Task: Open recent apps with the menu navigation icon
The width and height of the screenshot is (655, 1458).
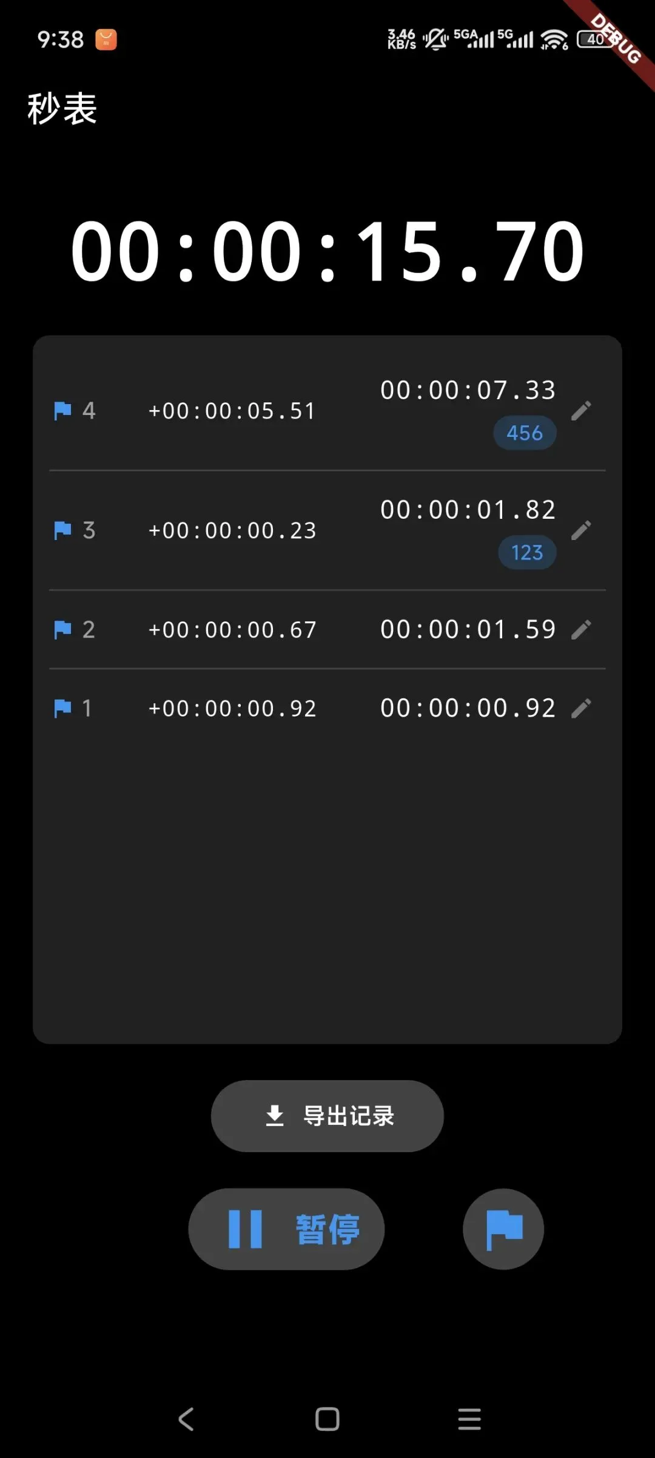Action: tap(469, 1419)
